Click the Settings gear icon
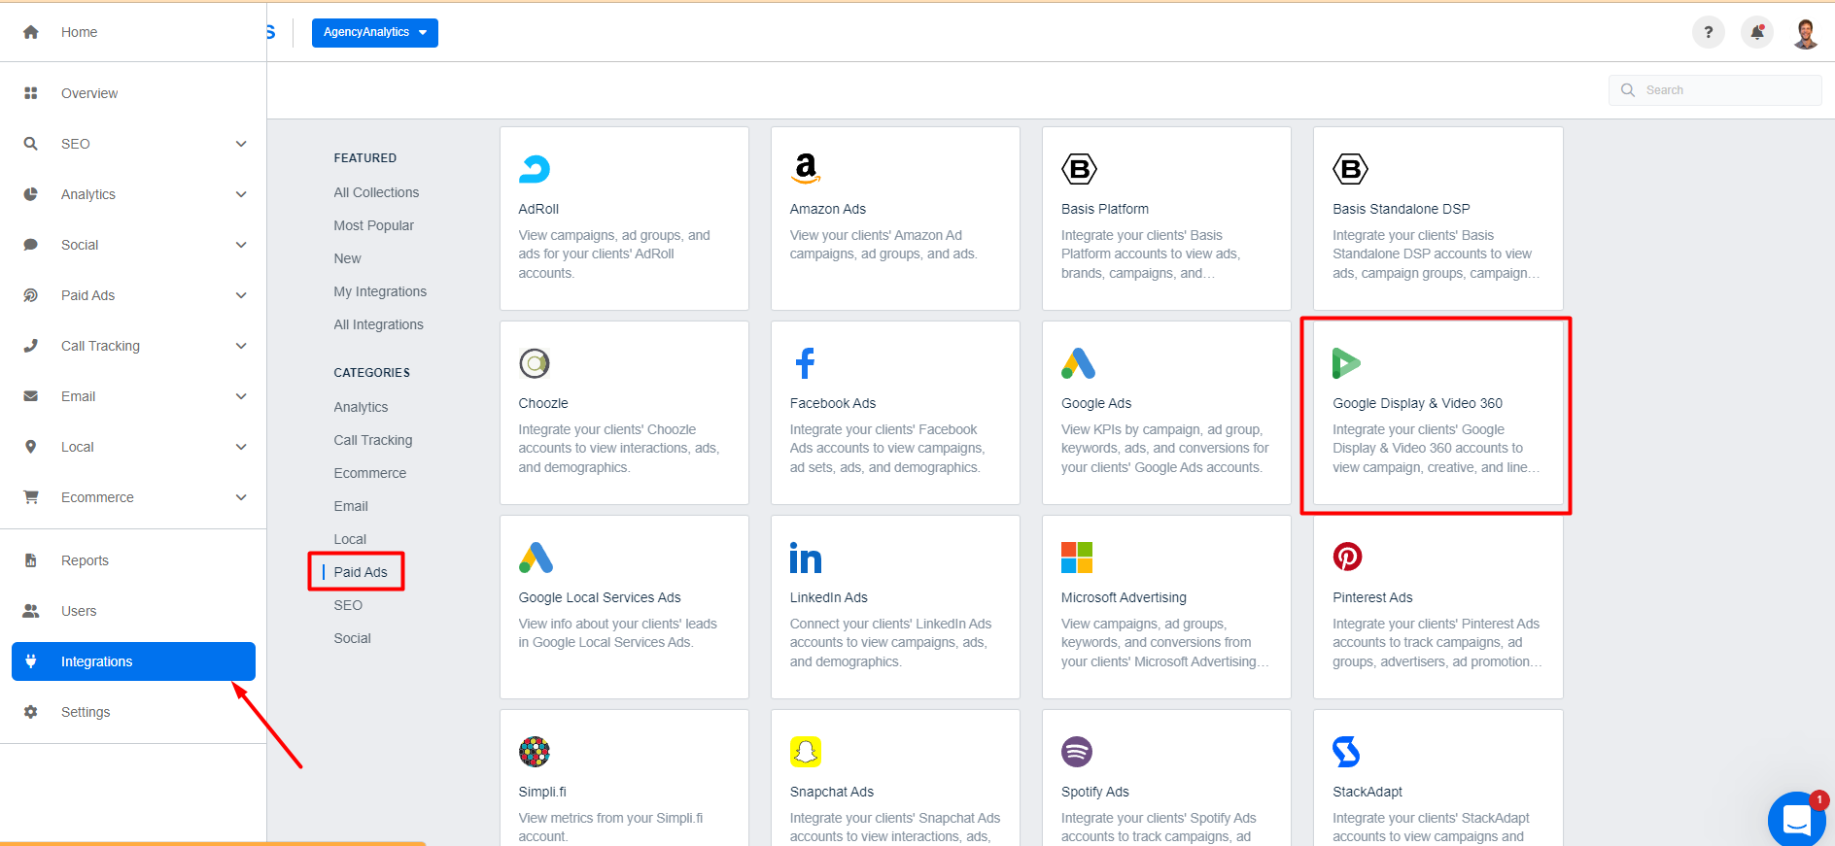This screenshot has height=846, width=1835. (x=31, y=712)
